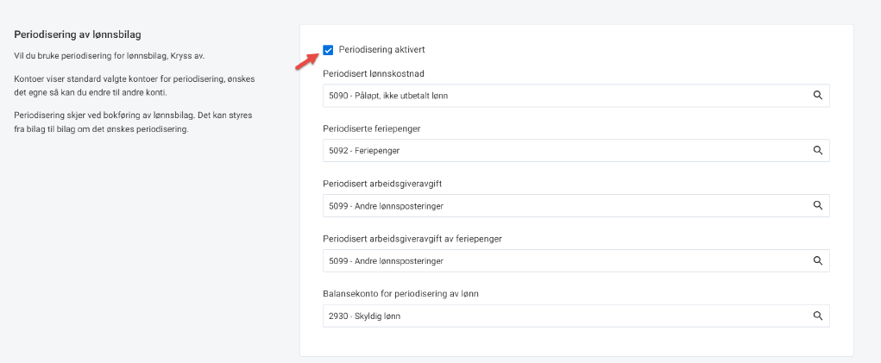Screen dimensions: 881x363
Task: Click the 'Periodisering av lønnsbilag' heading
Action: 78,34
